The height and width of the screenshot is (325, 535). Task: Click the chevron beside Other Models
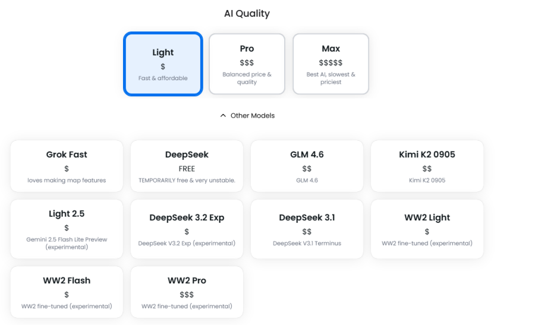point(223,116)
